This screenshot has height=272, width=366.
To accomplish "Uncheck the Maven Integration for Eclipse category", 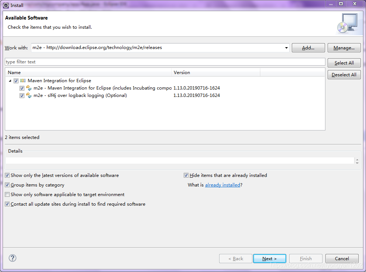I will click(16, 81).
